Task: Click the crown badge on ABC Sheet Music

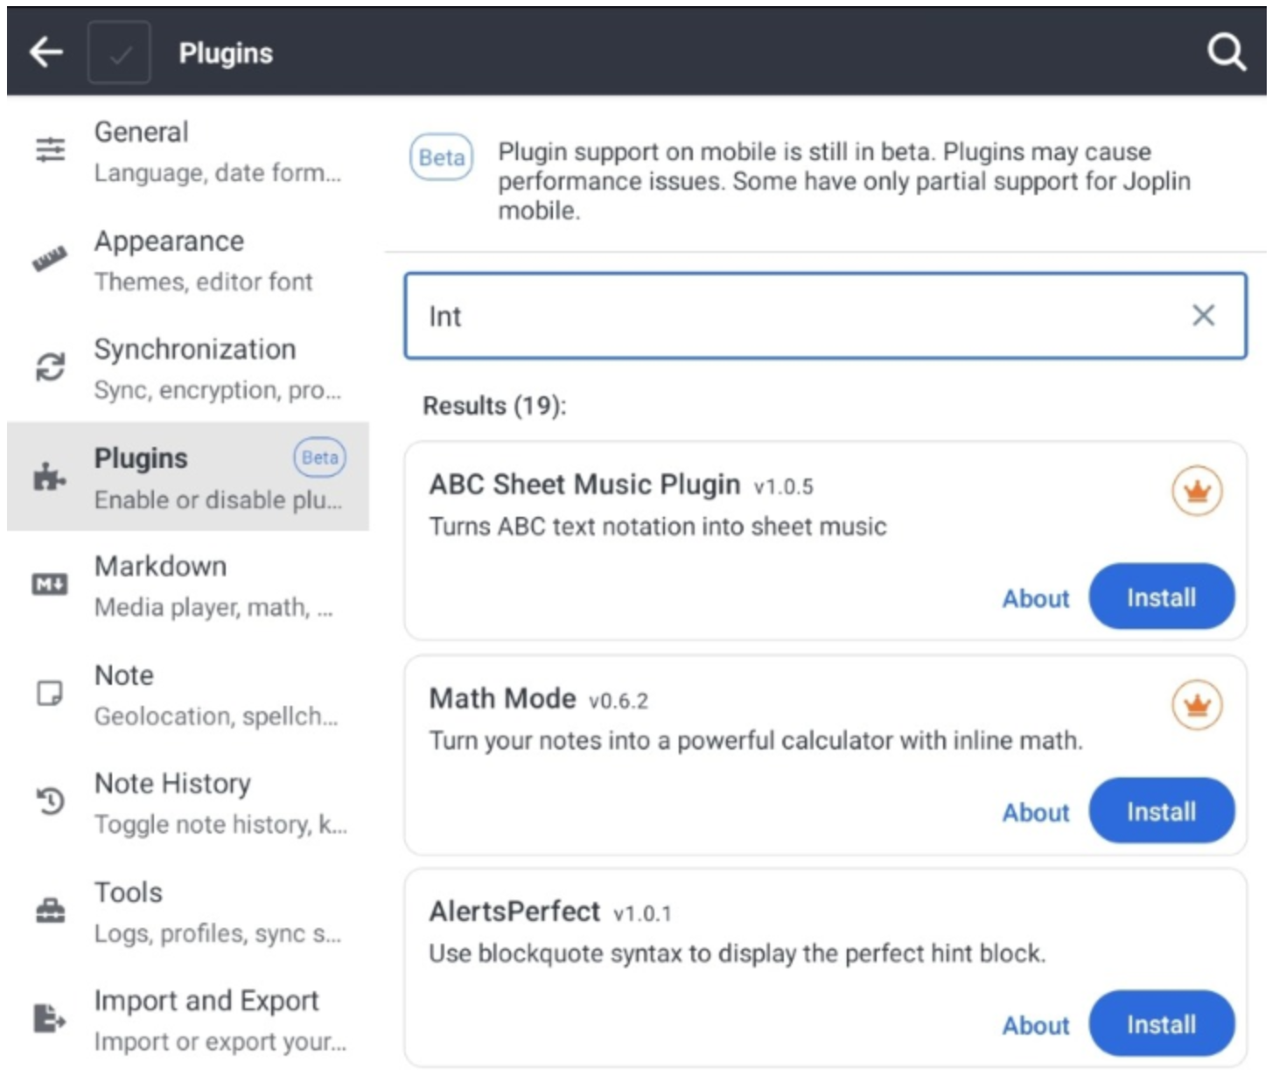Action: tap(1196, 492)
